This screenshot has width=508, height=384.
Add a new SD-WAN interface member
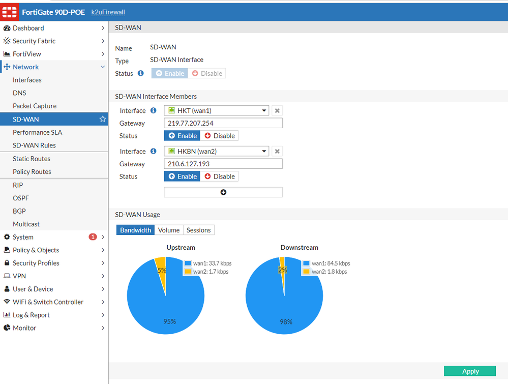click(x=223, y=192)
